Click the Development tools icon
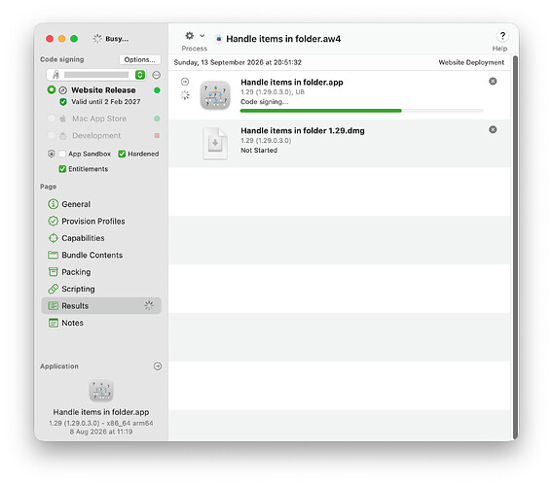Image resolution: width=552 pixels, height=486 pixels. tap(62, 136)
